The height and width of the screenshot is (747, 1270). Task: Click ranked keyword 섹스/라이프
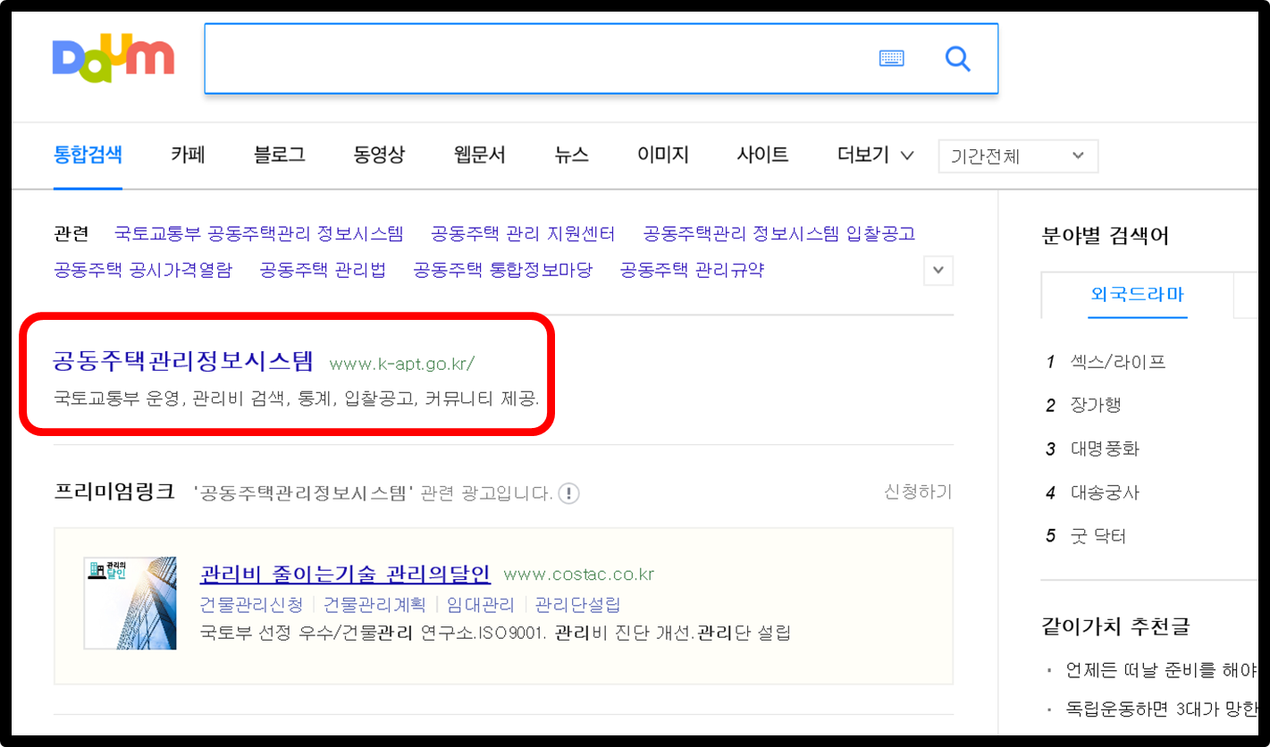[1118, 362]
